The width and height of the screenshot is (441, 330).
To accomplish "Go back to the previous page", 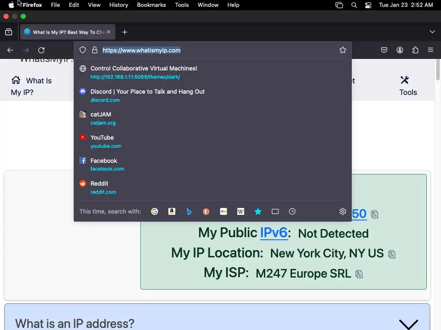I will click(10, 50).
